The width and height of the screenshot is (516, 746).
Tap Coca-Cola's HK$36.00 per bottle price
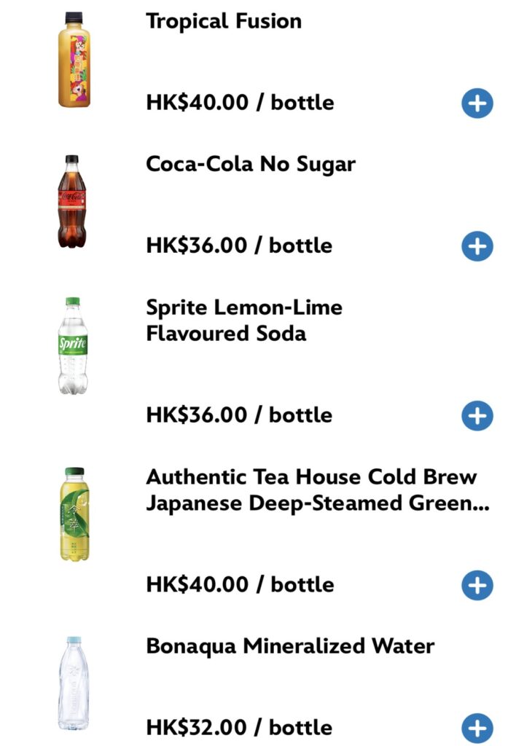pos(239,246)
